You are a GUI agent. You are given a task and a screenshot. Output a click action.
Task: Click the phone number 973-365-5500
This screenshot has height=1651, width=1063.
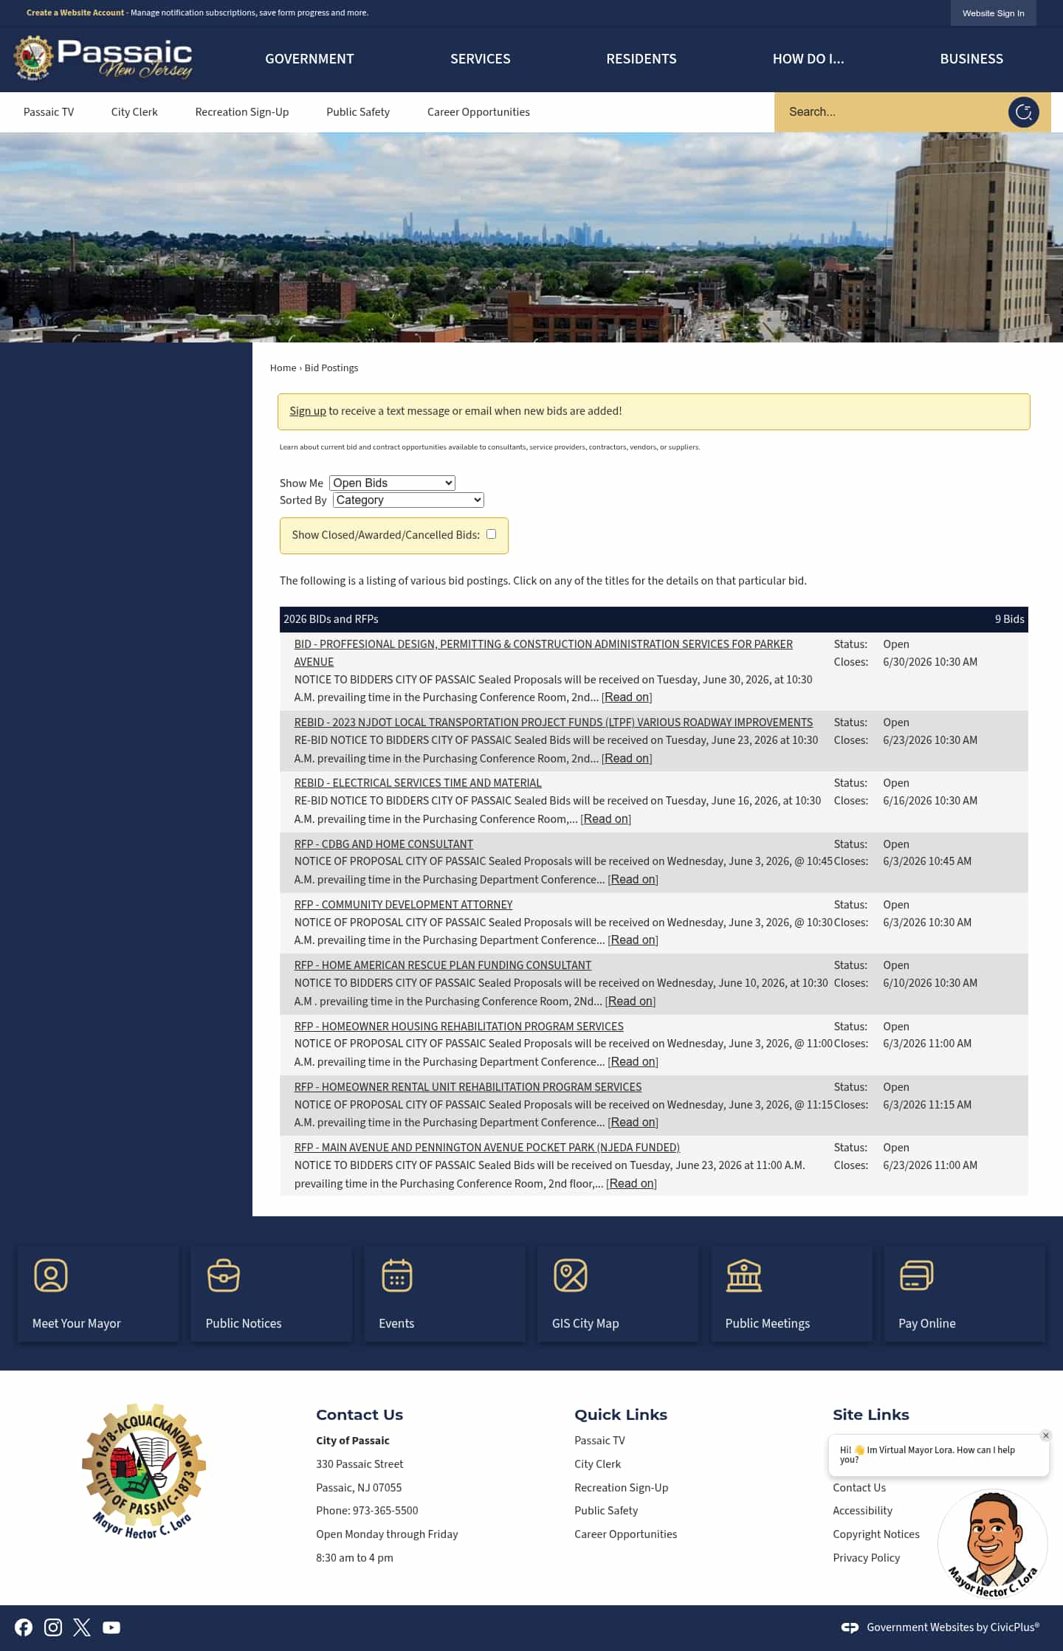(385, 1511)
